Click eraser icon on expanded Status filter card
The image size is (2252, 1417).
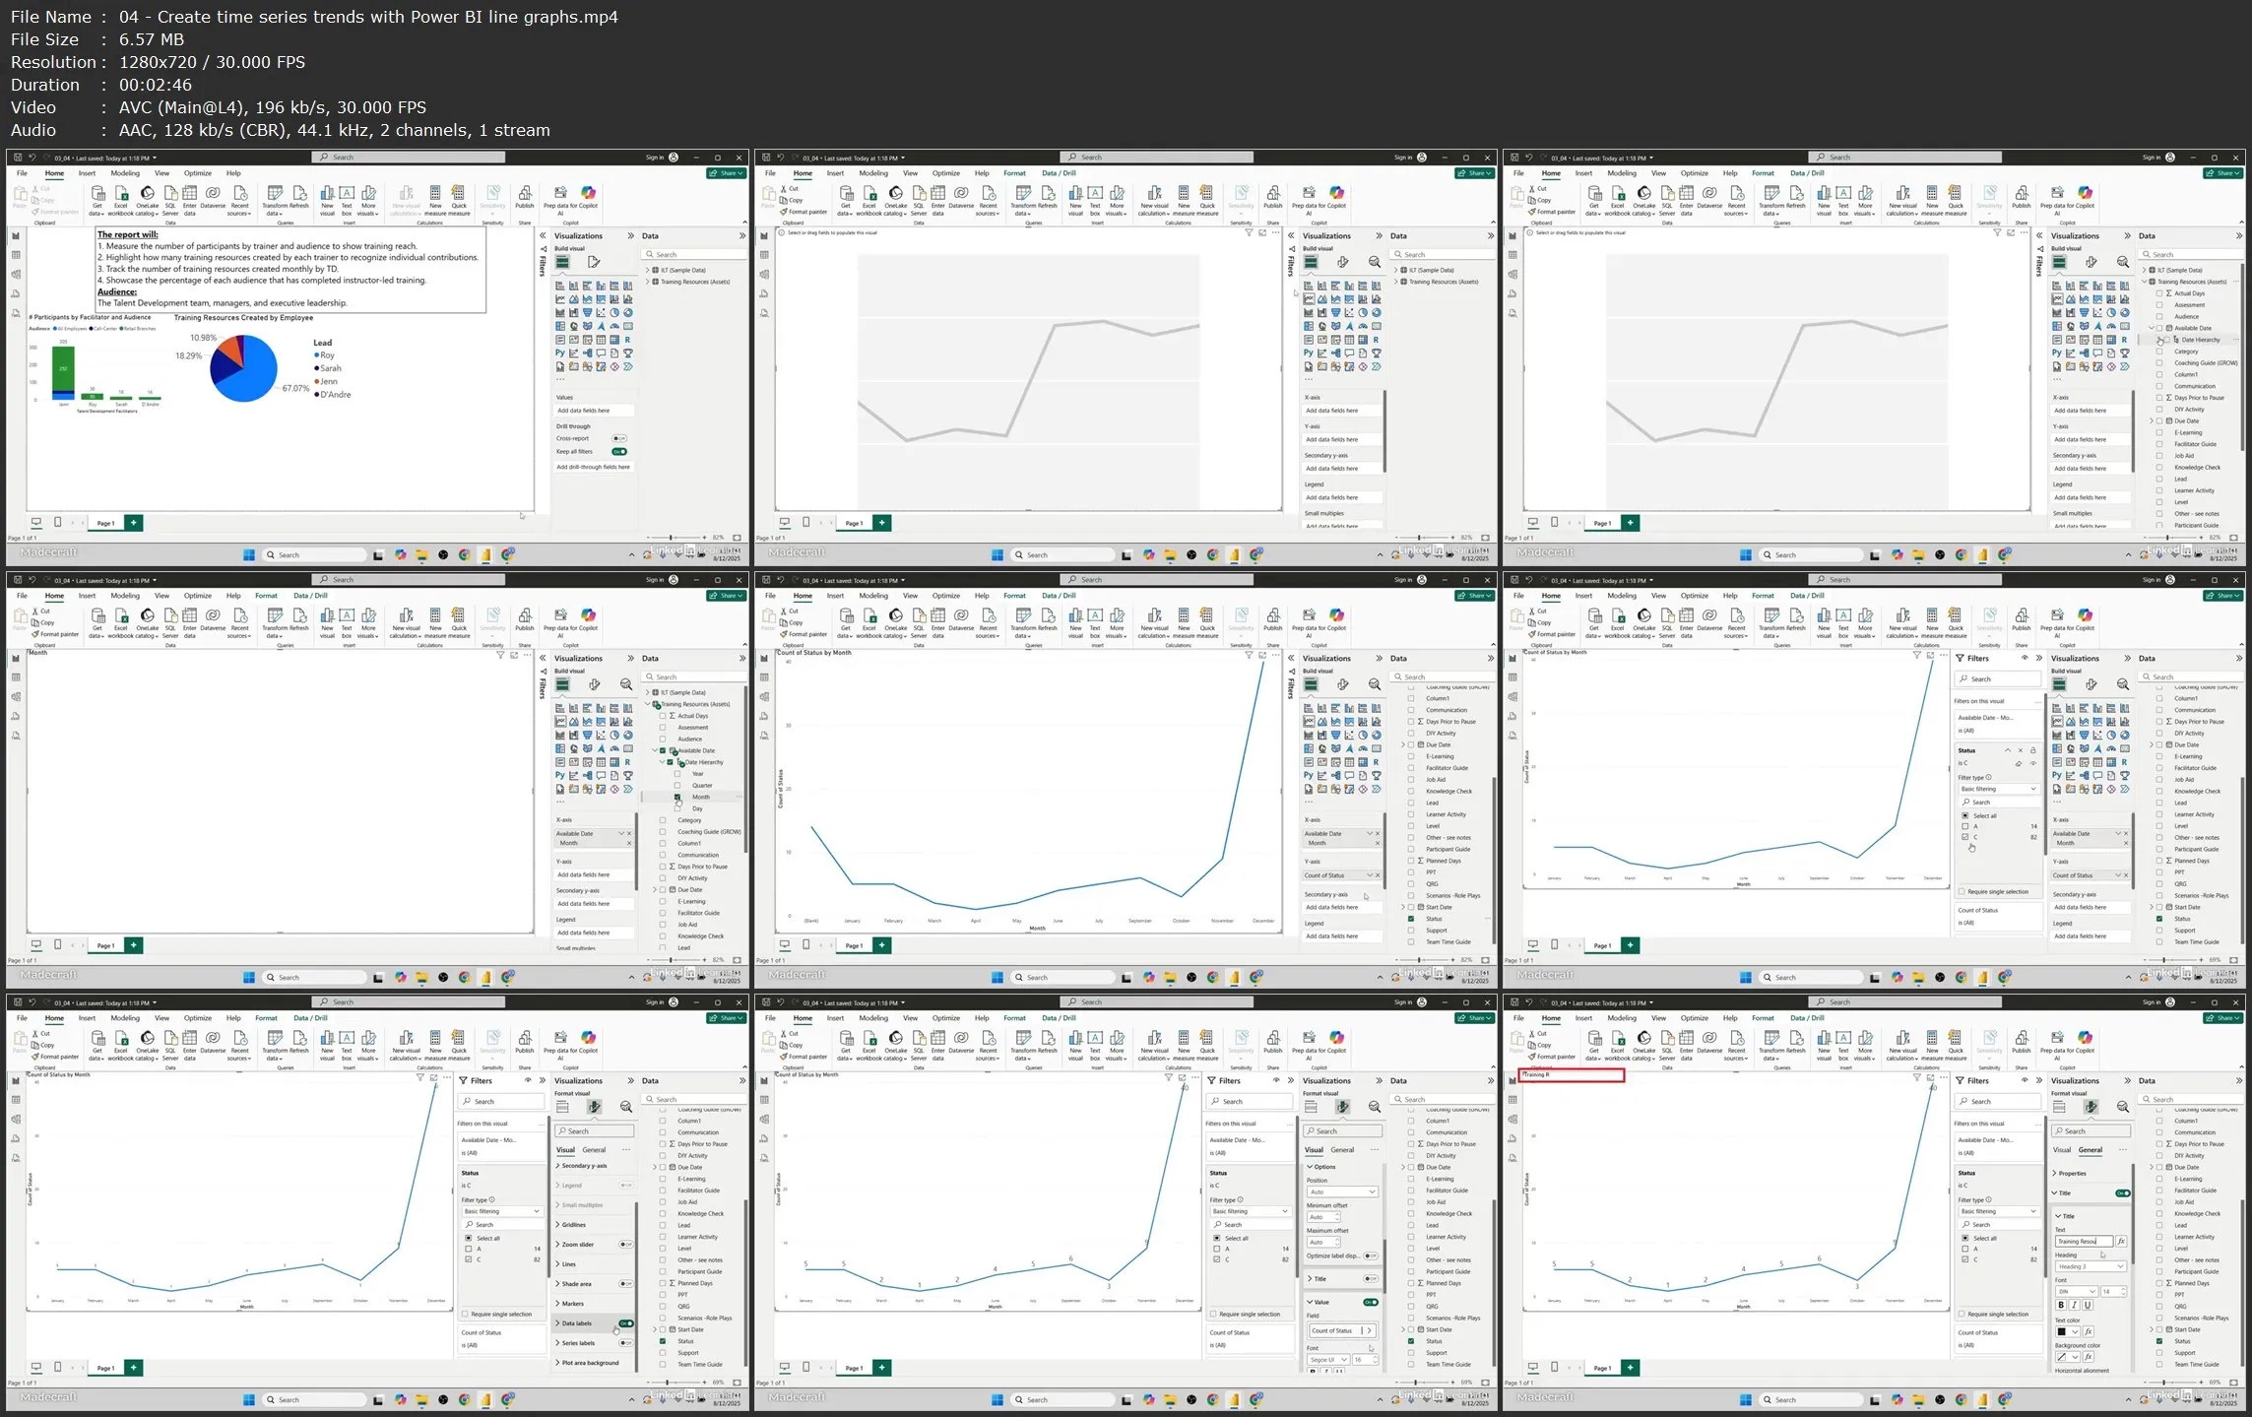tap(2019, 764)
